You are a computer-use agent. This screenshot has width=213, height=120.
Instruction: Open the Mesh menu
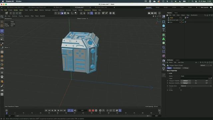36,10
